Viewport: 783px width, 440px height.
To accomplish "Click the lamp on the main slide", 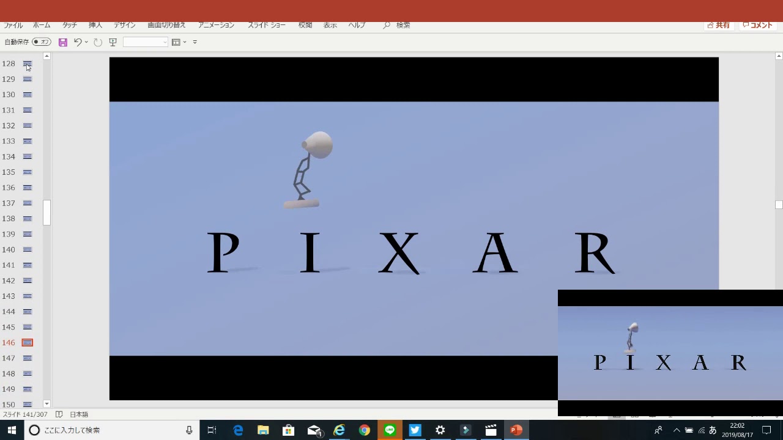I will click(308, 170).
